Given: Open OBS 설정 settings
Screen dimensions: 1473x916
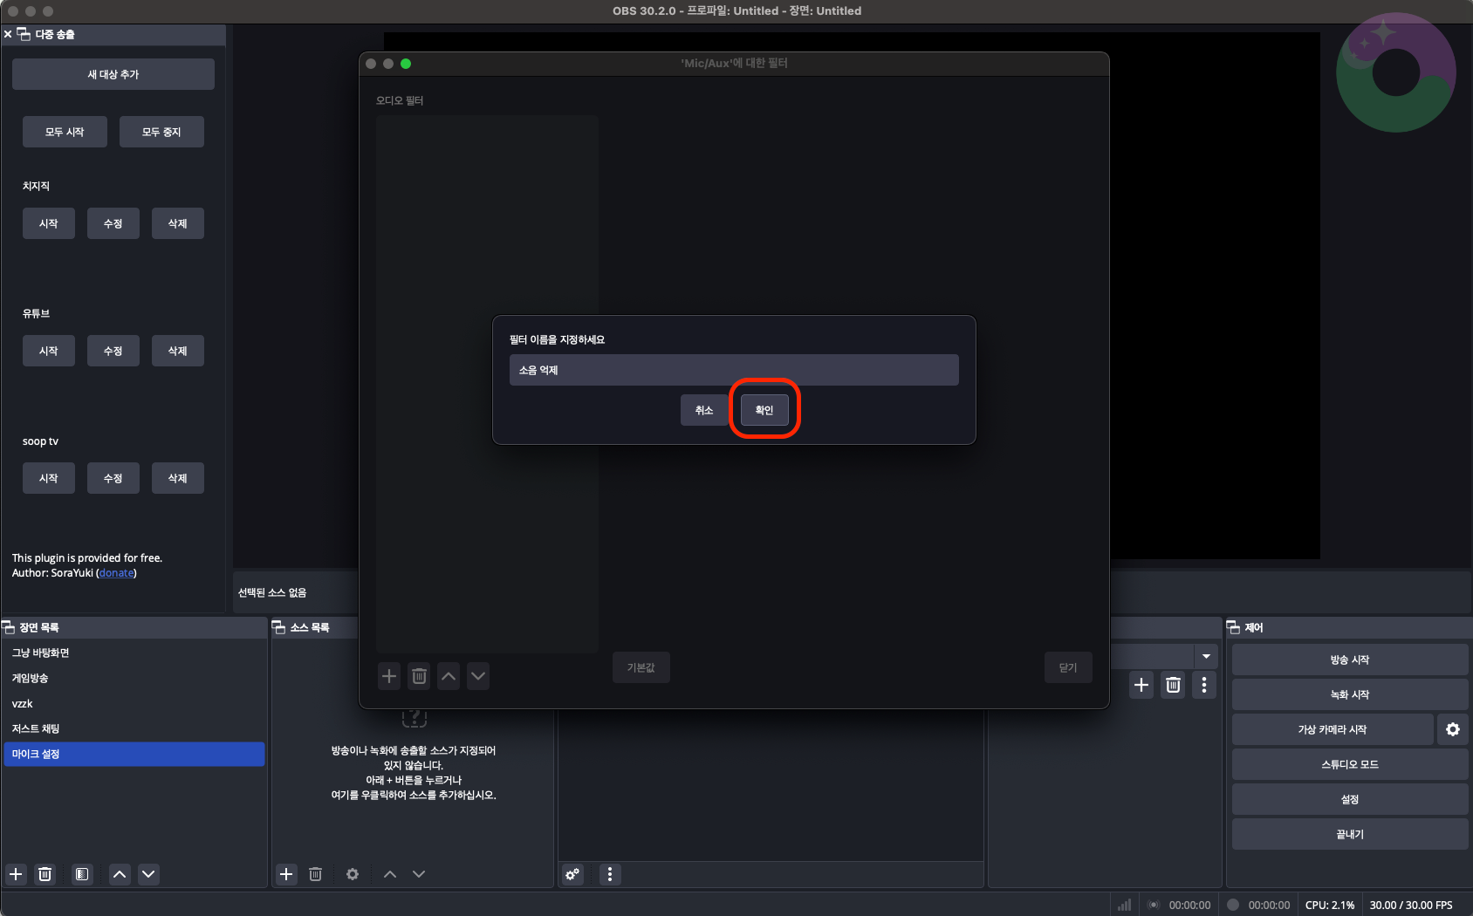Looking at the screenshot, I should click(x=1350, y=799).
